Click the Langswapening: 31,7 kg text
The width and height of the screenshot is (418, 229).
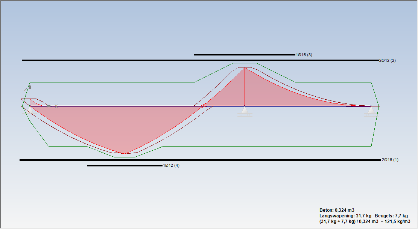345,216
